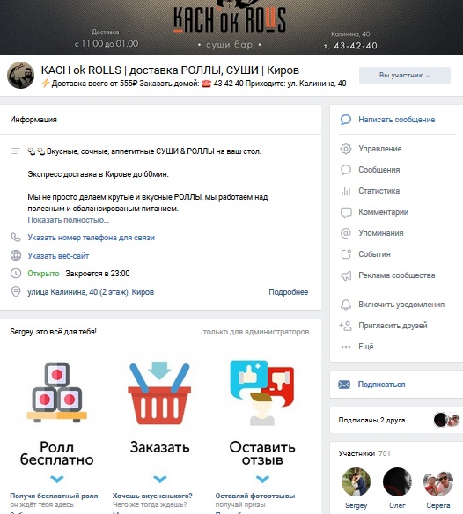Open the 'События' menu item
This screenshot has height=514, width=463.
[x=374, y=254]
